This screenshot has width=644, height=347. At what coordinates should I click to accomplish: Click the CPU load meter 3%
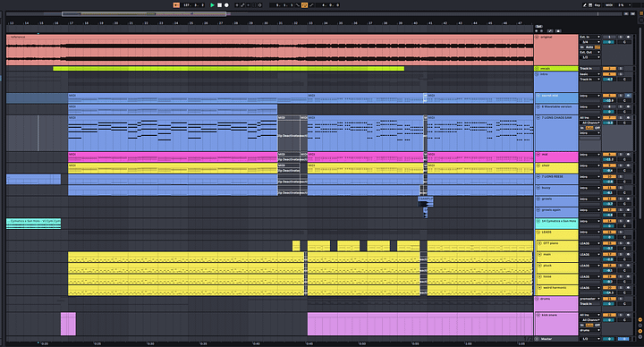[x=622, y=5]
